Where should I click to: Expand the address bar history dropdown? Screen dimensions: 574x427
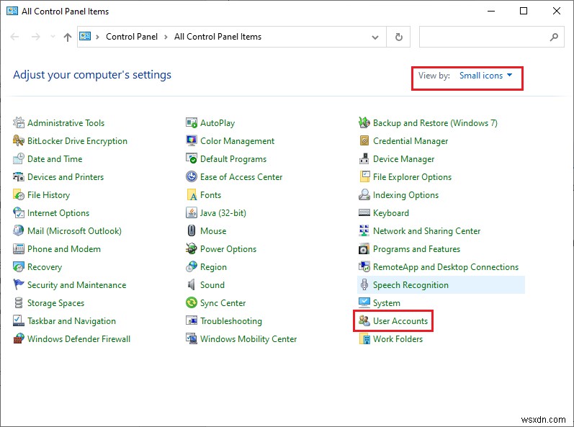(x=375, y=37)
